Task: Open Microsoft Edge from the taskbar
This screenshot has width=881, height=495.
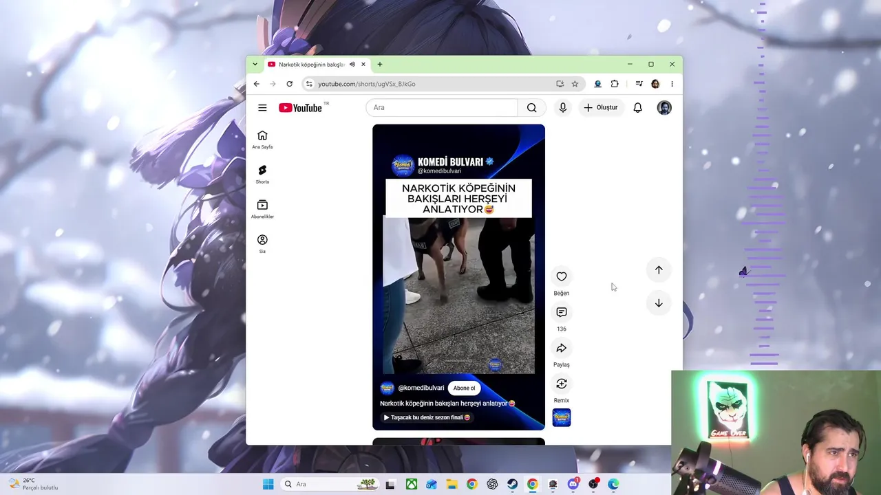Action: (x=613, y=484)
